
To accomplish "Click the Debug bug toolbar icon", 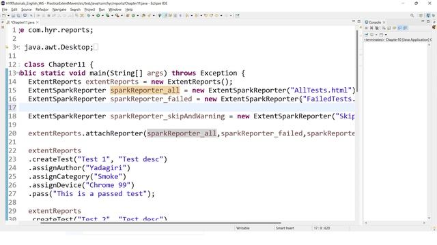I will (x=89, y=16).
